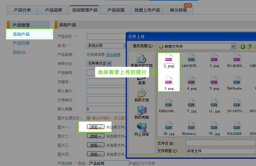The image size is (256, 166).
Task: Switch to the 批量上传产品 tab
Action: [147, 10]
